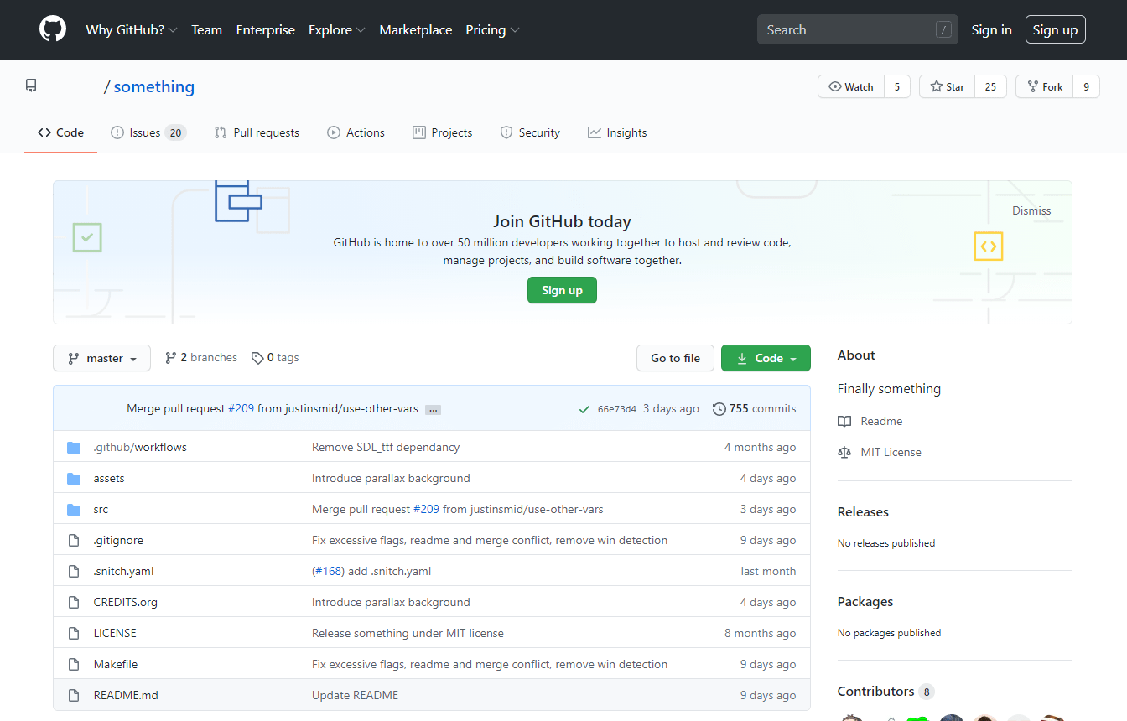This screenshot has width=1127, height=721.
Task: Open 'Remove SDL_ttf dependancy' commit message
Action: [386, 447]
